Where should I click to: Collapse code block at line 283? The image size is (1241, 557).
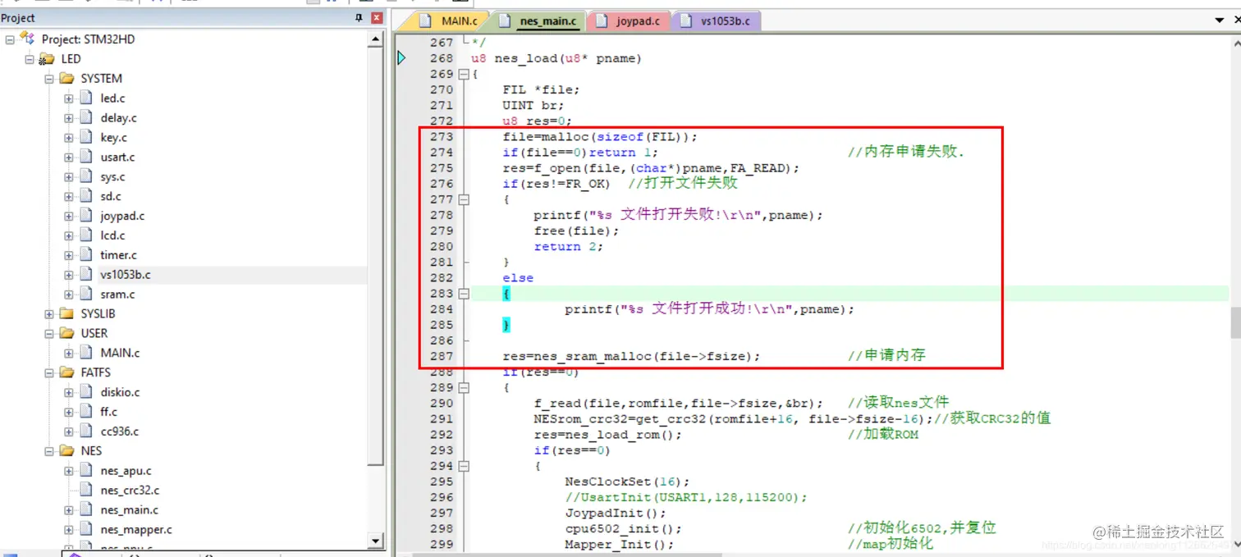click(x=464, y=293)
